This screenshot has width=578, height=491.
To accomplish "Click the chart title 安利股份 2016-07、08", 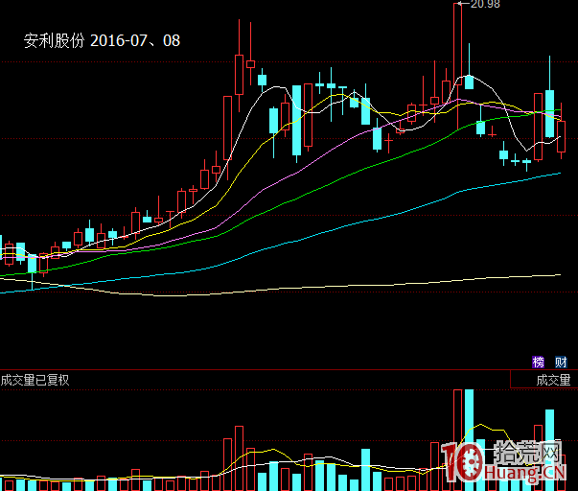I will pyautogui.click(x=102, y=40).
